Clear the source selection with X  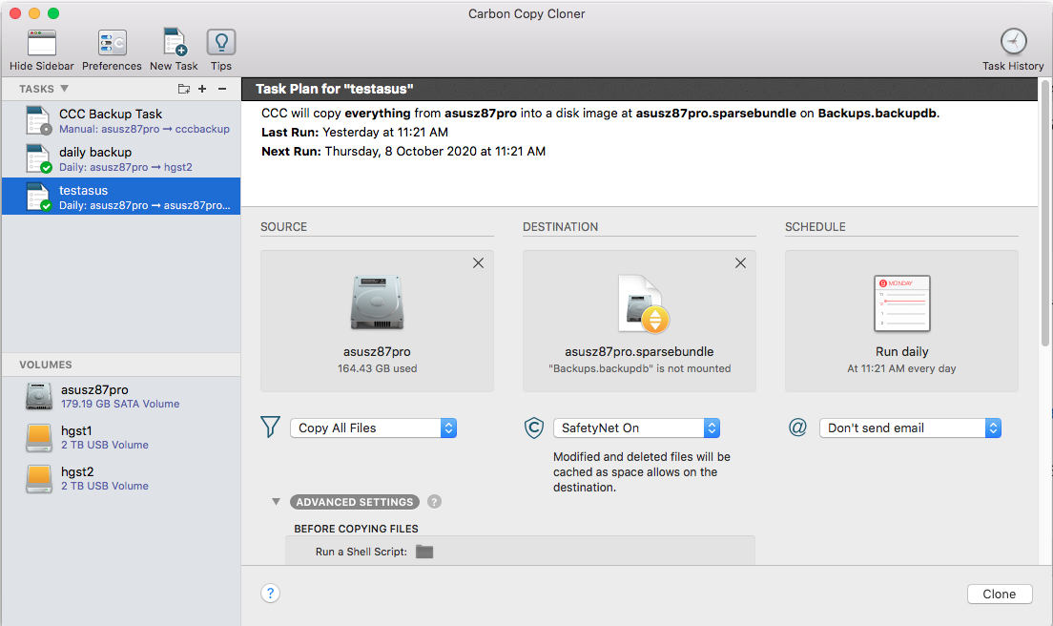pyautogui.click(x=478, y=263)
